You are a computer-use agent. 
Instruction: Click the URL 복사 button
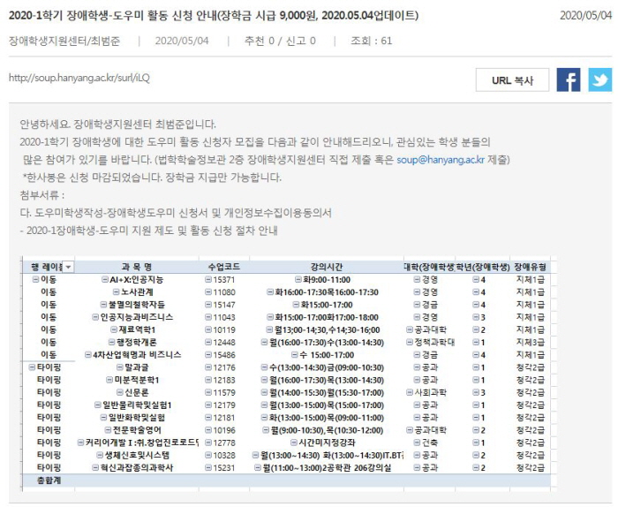pos(512,80)
